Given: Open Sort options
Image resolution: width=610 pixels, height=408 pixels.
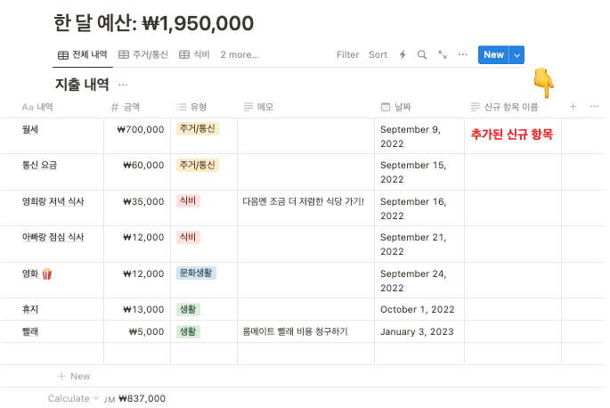Looking at the screenshot, I should (x=378, y=55).
